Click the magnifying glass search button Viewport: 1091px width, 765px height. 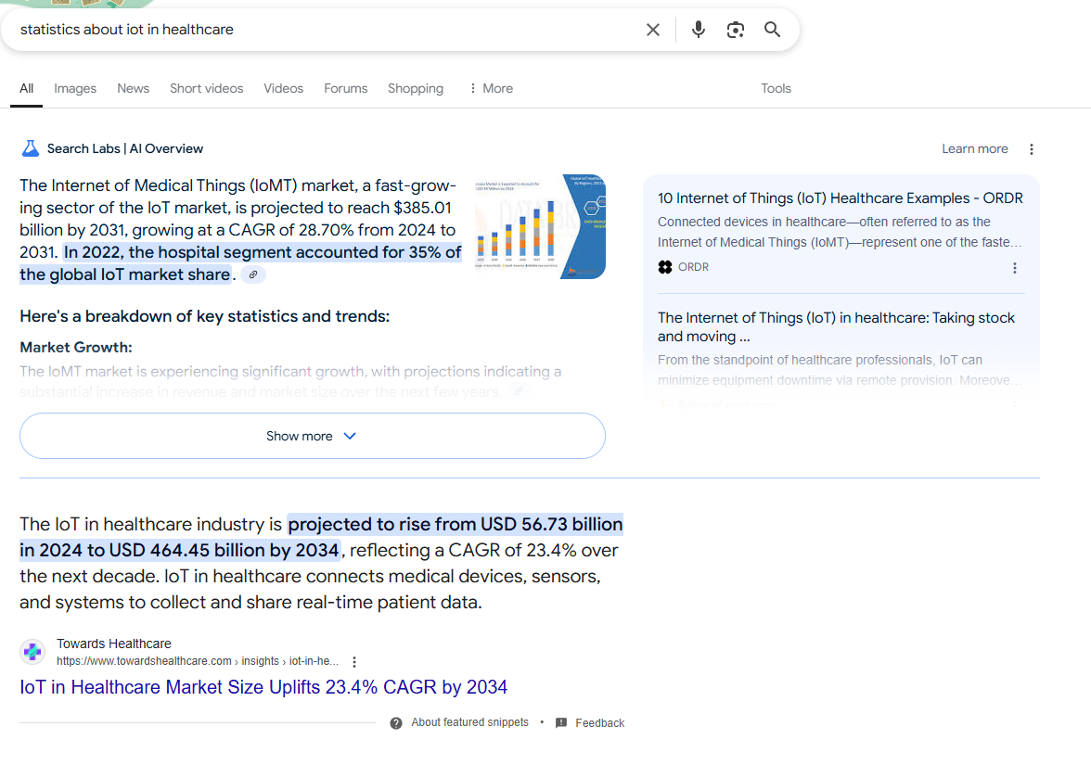(x=772, y=30)
